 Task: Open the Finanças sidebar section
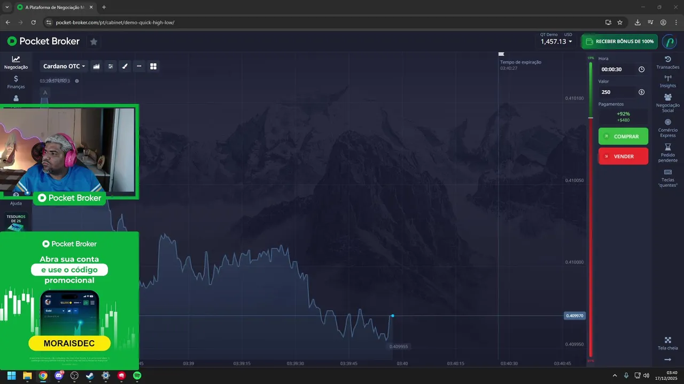[16, 82]
